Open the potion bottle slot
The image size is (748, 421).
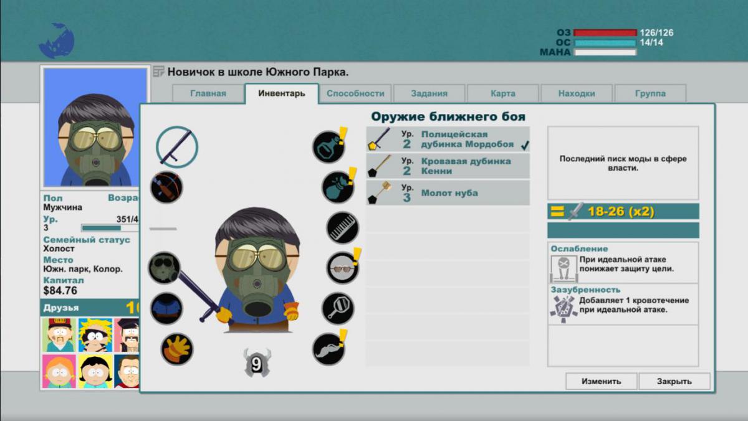pos(328,147)
